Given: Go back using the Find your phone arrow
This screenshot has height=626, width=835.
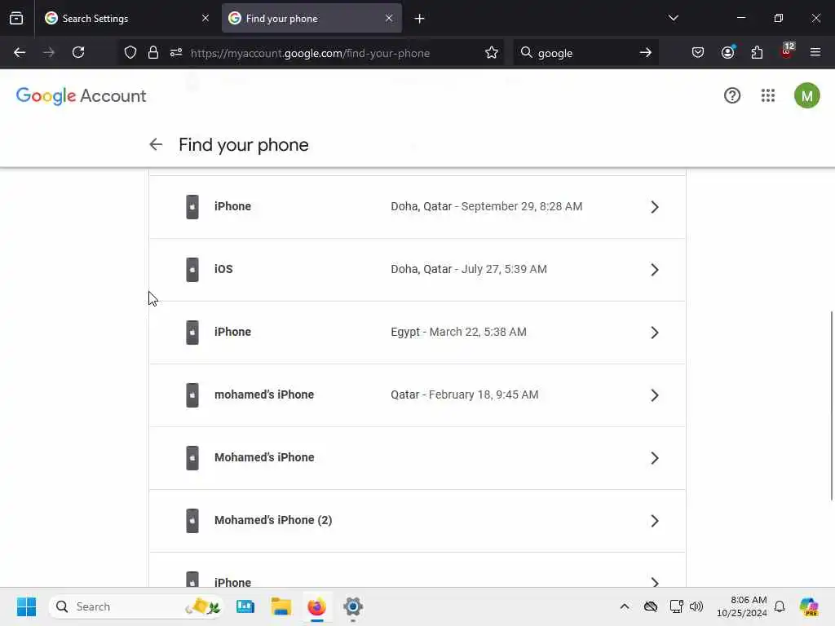Looking at the screenshot, I should (156, 144).
